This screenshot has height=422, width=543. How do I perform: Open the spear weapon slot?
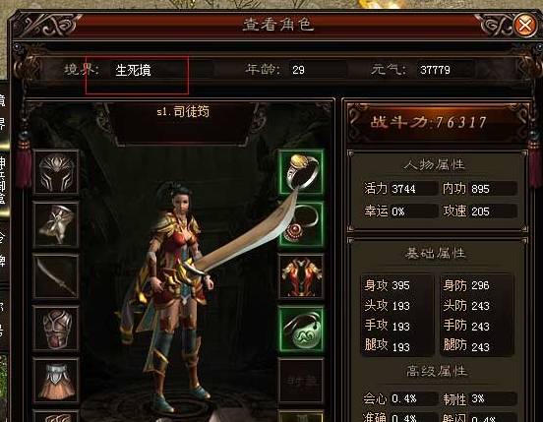click(56, 275)
